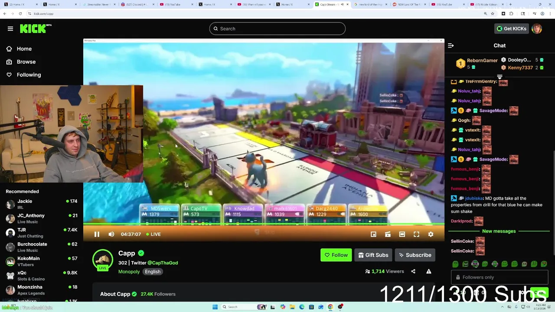This screenshot has width=555, height=312.
Task: Click chat username Darkiprod
Action: click(461, 221)
